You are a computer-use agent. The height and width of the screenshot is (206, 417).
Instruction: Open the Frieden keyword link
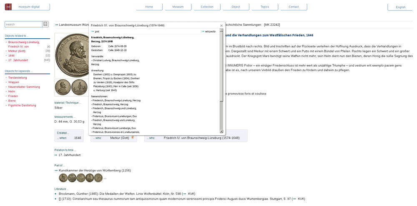(x=13, y=96)
